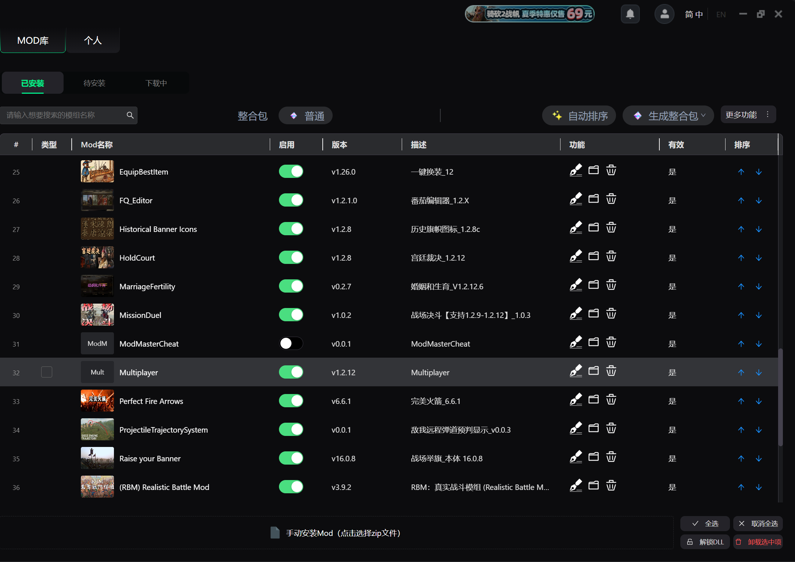Select the 下载中 tab

point(156,83)
